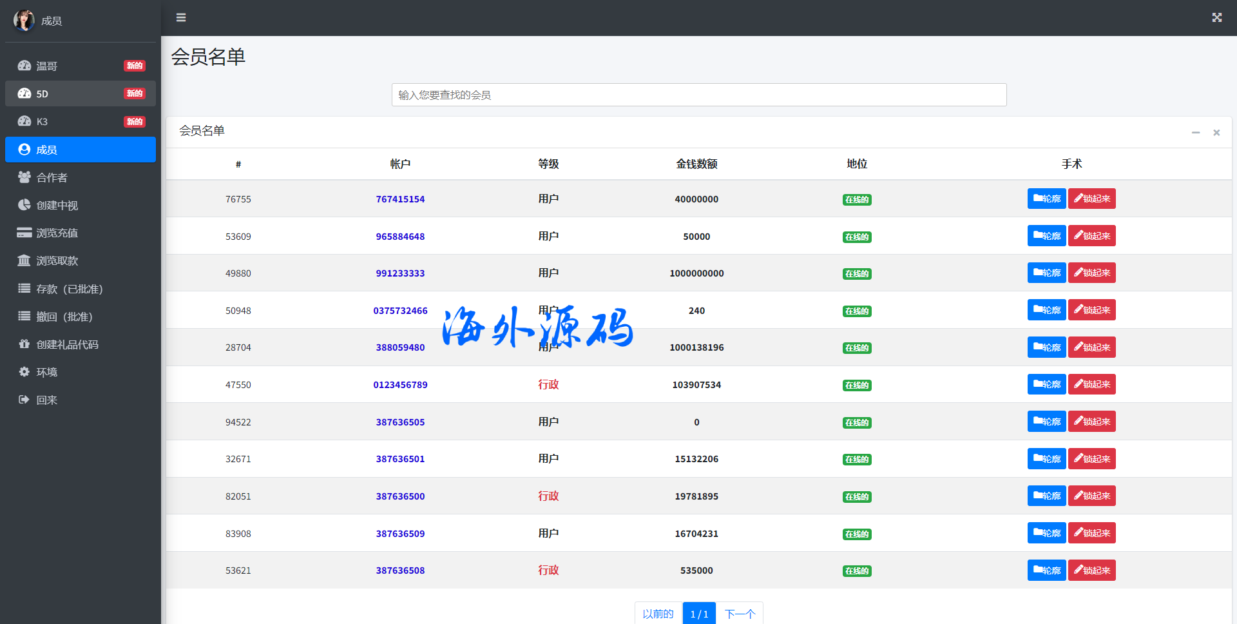Image resolution: width=1237 pixels, height=624 pixels.
Task: Open account link 767415154
Action: 400,199
